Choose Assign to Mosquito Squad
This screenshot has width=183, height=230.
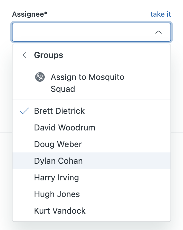(87, 77)
